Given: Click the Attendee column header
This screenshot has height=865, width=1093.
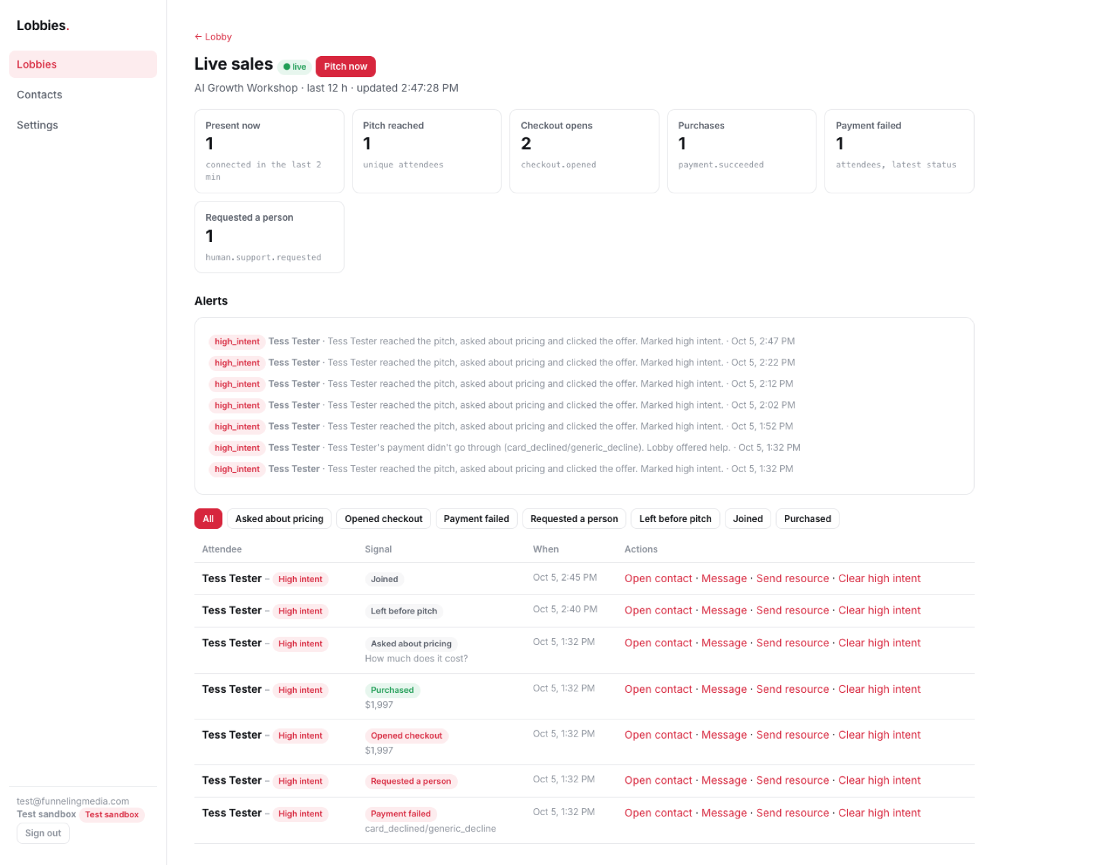Looking at the screenshot, I should [222, 549].
